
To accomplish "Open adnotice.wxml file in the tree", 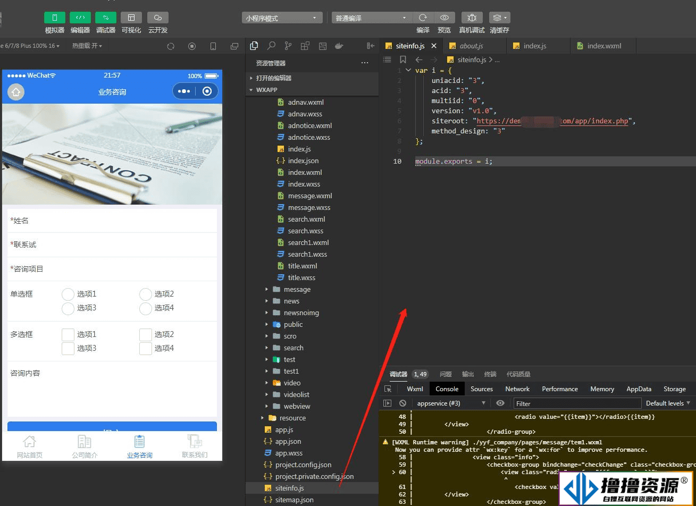I will point(310,125).
